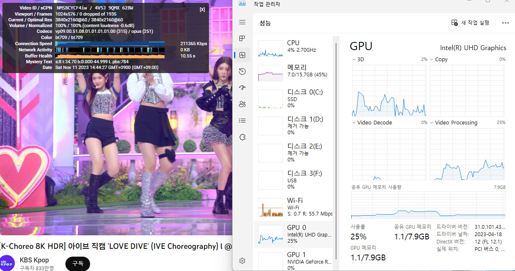Click the '2023-04-18' driver date value
The width and height of the screenshot is (515, 271).
tap(488, 234)
